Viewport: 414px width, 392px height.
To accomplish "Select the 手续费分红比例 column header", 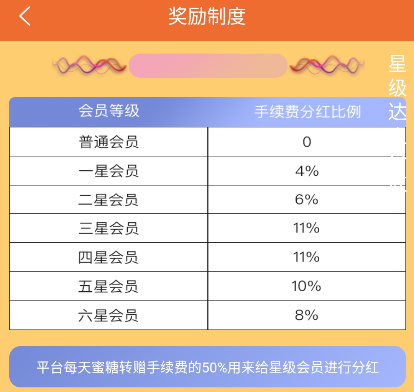I will [x=307, y=112].
